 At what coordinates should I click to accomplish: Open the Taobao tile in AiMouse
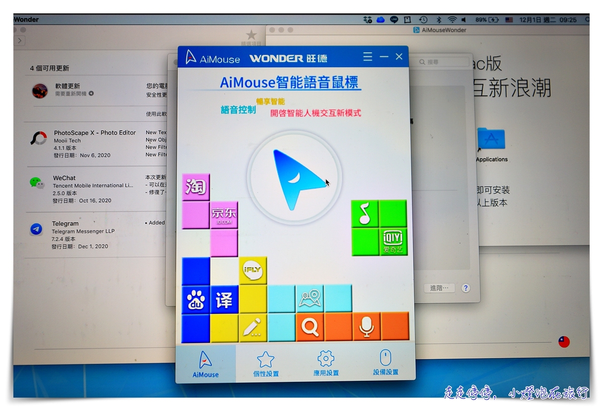(x=196, y=187)
